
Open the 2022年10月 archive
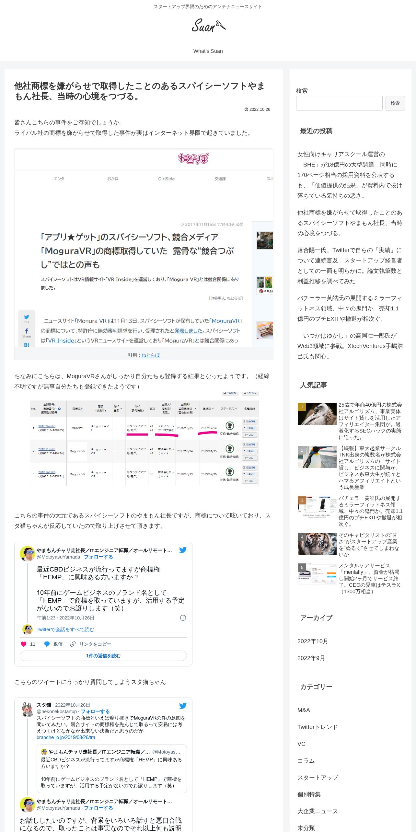point(313,641)
